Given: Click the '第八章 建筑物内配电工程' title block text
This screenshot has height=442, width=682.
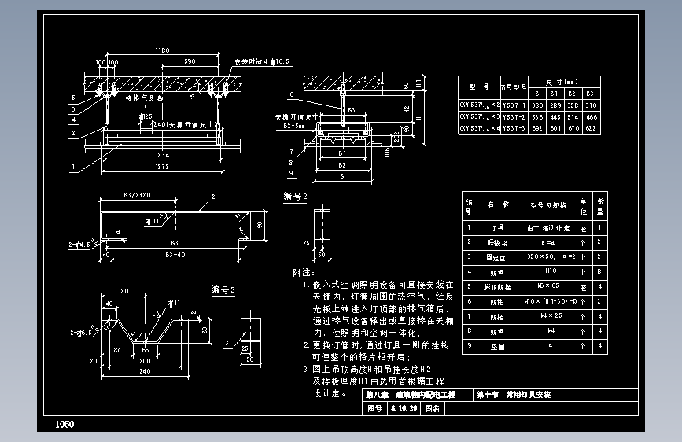Looking at the screenshot, I should 411,395.
